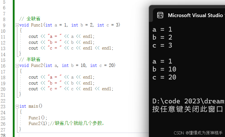
Task: Click the Microsoft Visual Studio console tab
Action: tap(195, 15)
